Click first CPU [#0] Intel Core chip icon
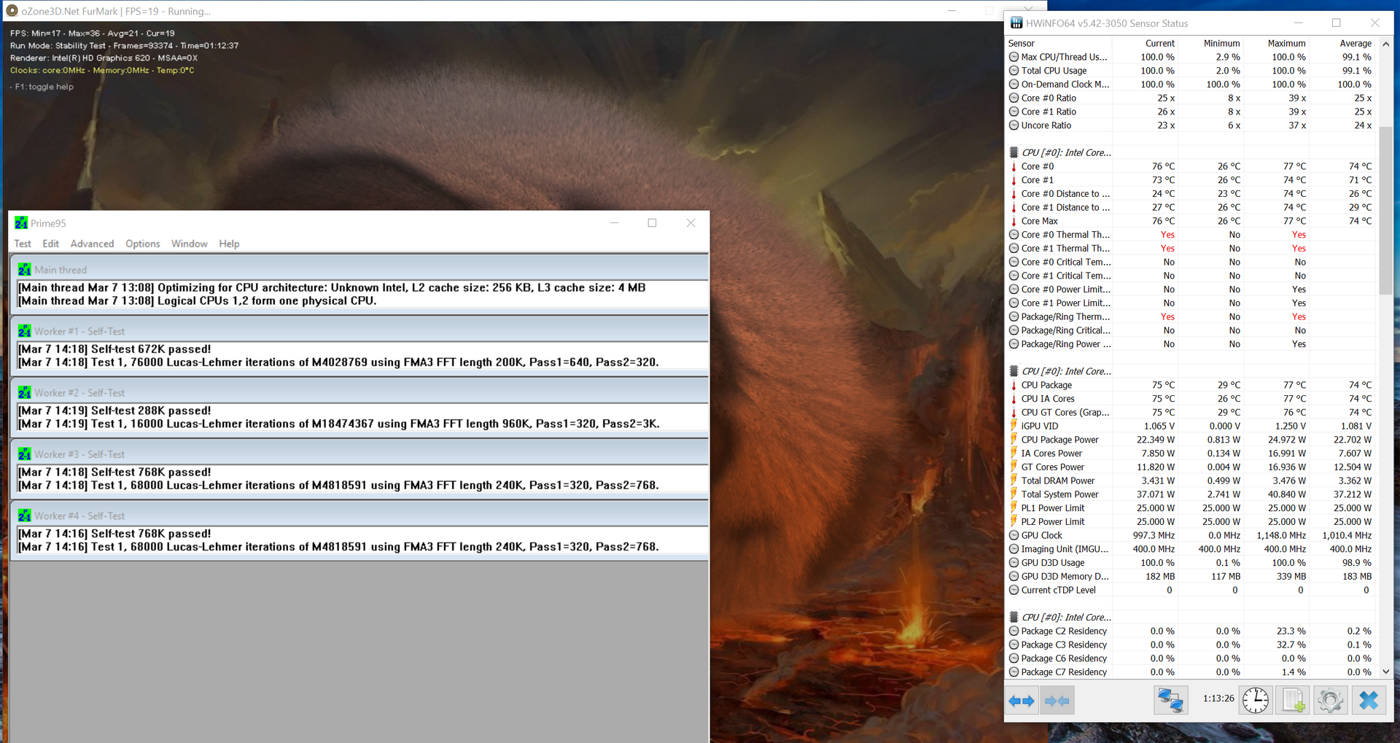Viewport: 1400px width, 743px height. [1014, 152]
